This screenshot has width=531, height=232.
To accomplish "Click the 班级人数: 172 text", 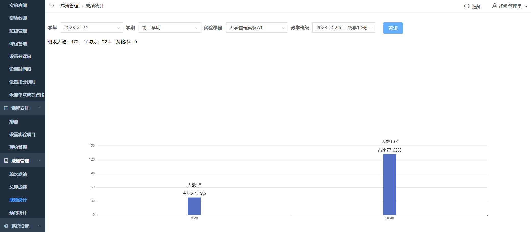I will (x=63, y=42).
